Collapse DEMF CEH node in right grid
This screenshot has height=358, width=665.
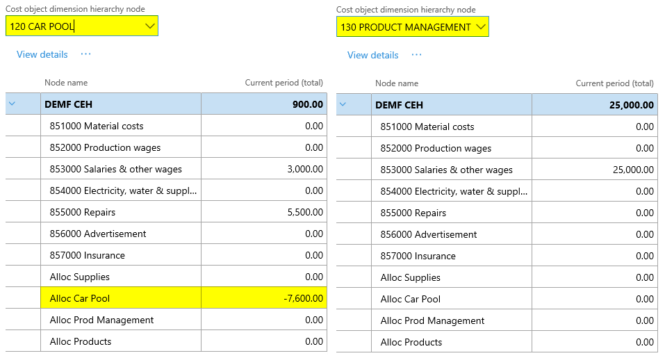343,105
